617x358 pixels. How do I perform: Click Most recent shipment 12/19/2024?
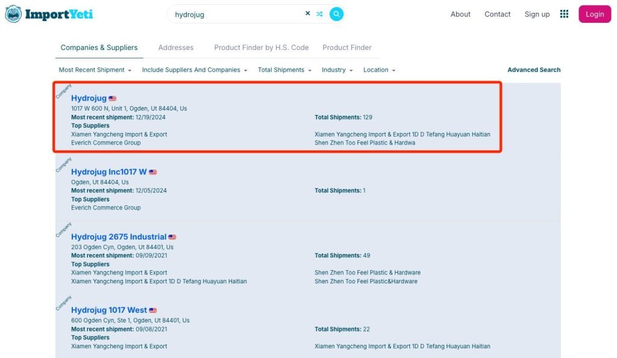coord(119,117)
